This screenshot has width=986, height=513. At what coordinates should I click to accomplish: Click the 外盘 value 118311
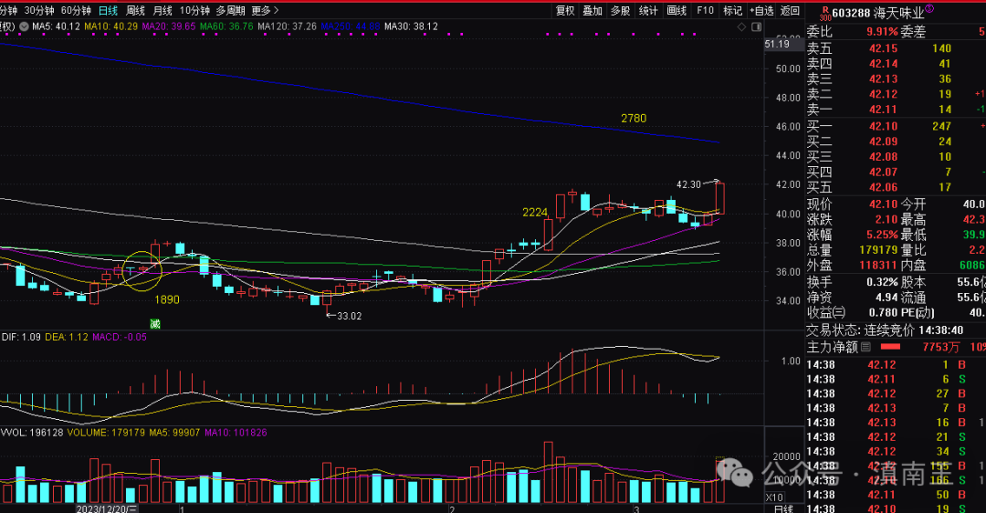point(878,266)
